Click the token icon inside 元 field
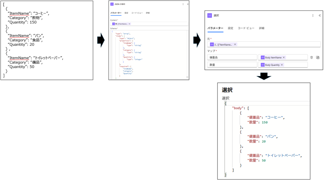The height and width of the screenshot is (180, 324). 212,44
